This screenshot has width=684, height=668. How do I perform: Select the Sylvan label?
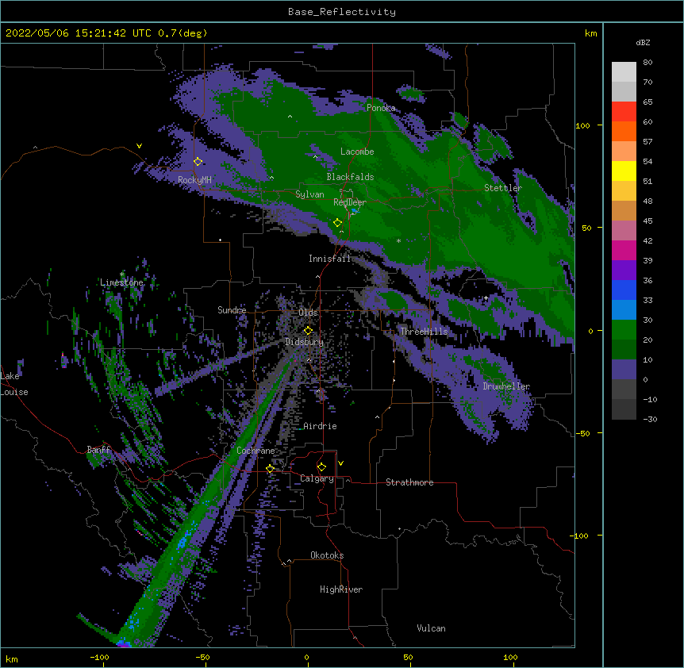click(x=309, y=194)
